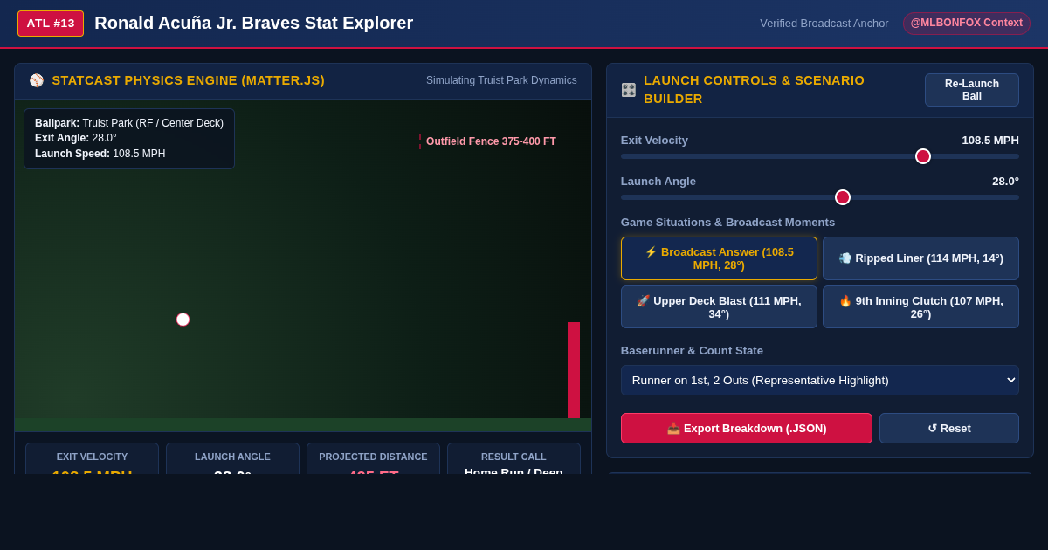Image resolution: width=1048 pixels, height=550 pixels.
Task: Click Export Breakdown (.JSON) button
Action: (747, 429)
